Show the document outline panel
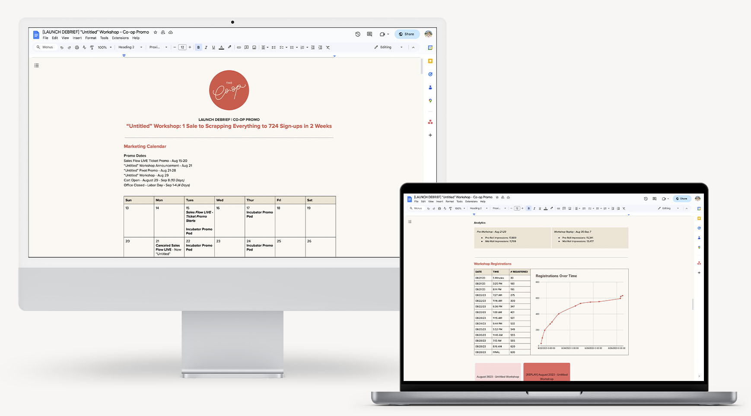 [x=36, y=65]
